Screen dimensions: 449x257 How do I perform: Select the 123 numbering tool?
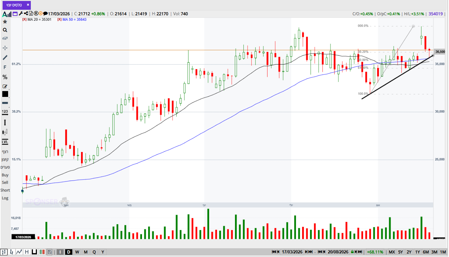pos(5,112)
